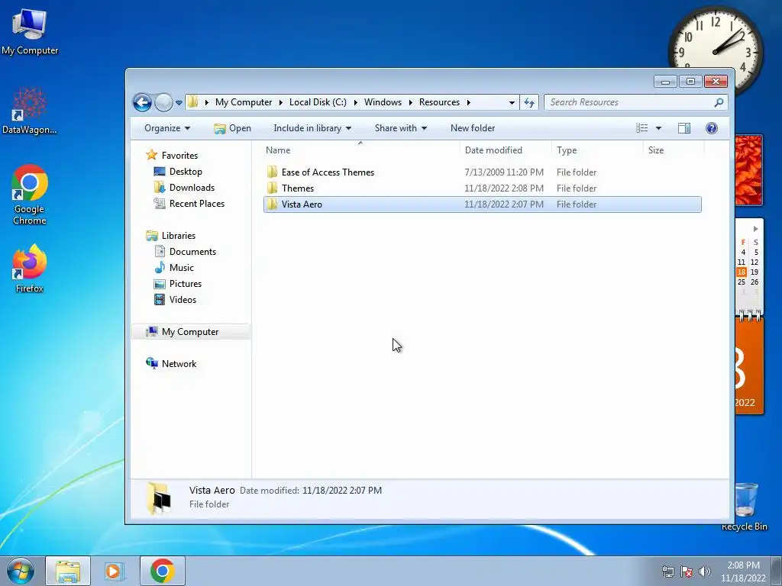Click date 11/18/2022 2:08 PM cell
Screen dimensions: 782x586
(x=504, y=188)
